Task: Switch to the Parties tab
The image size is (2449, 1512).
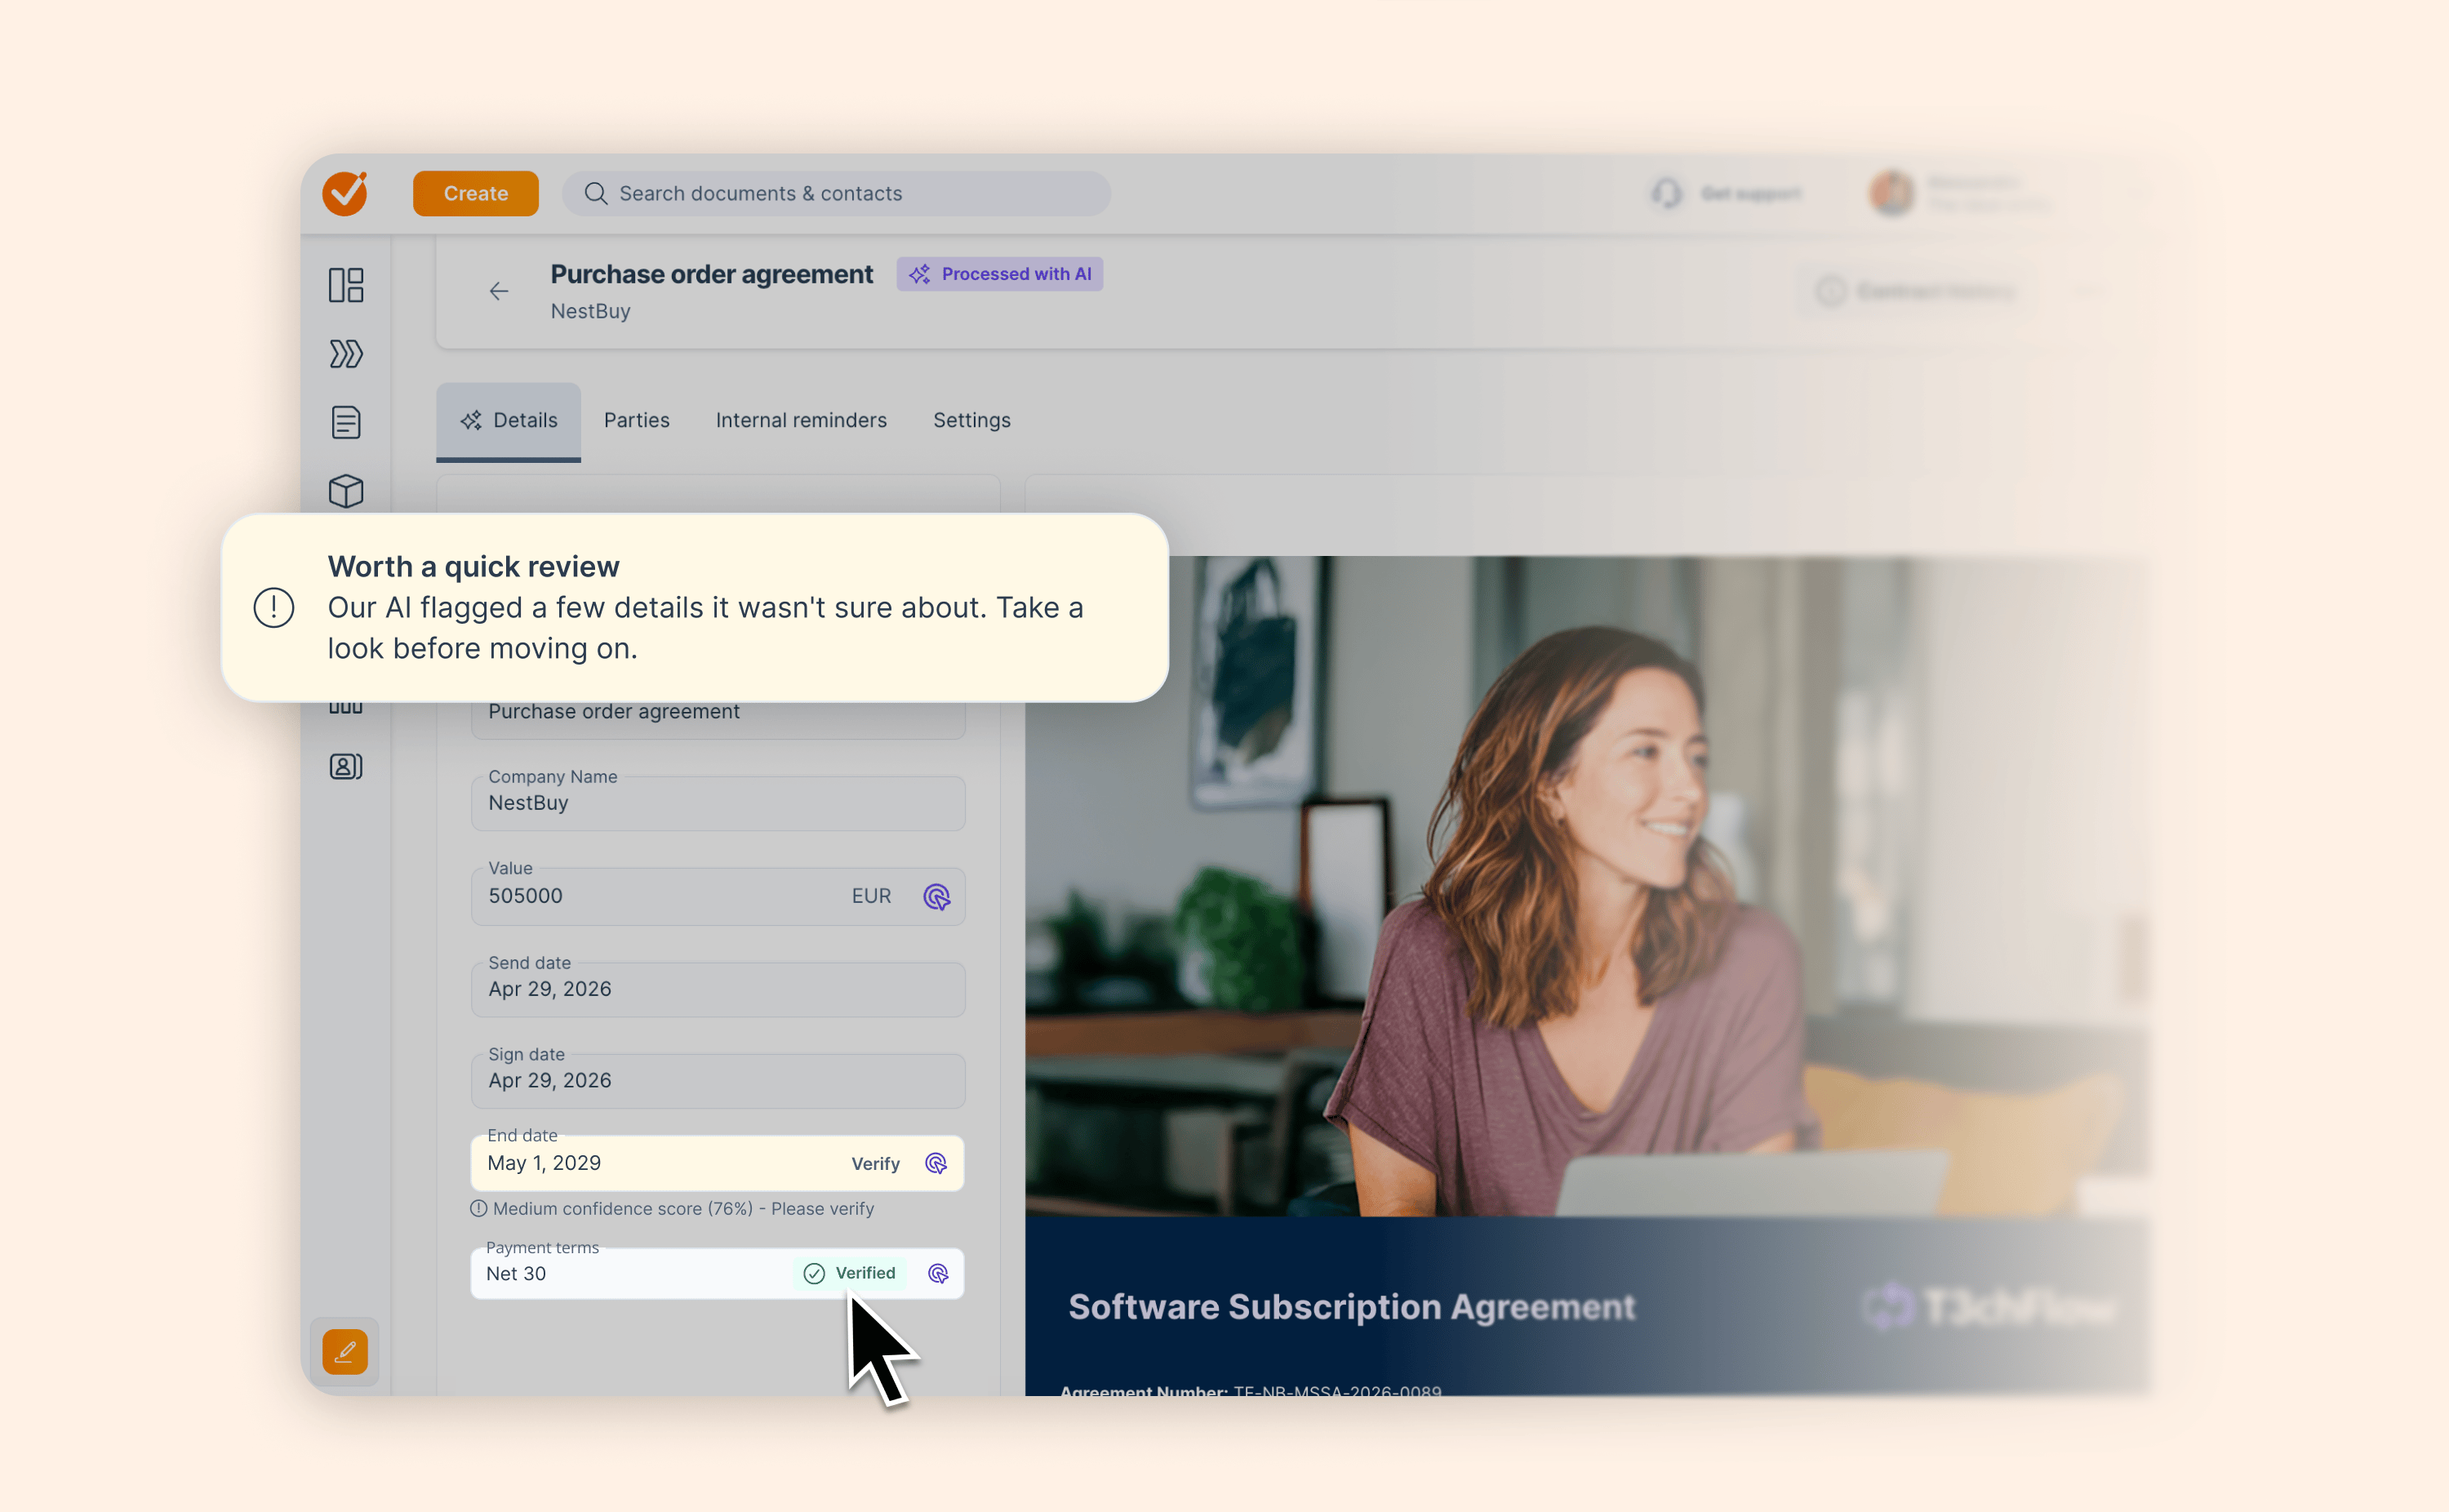Action: [x=637, y=420]
